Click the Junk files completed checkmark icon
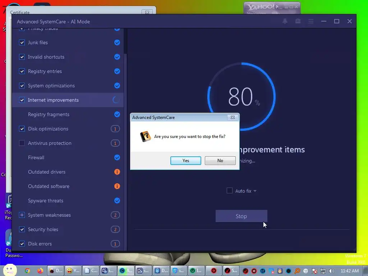This screenshot has height=276, width=368. coord(117,42)
